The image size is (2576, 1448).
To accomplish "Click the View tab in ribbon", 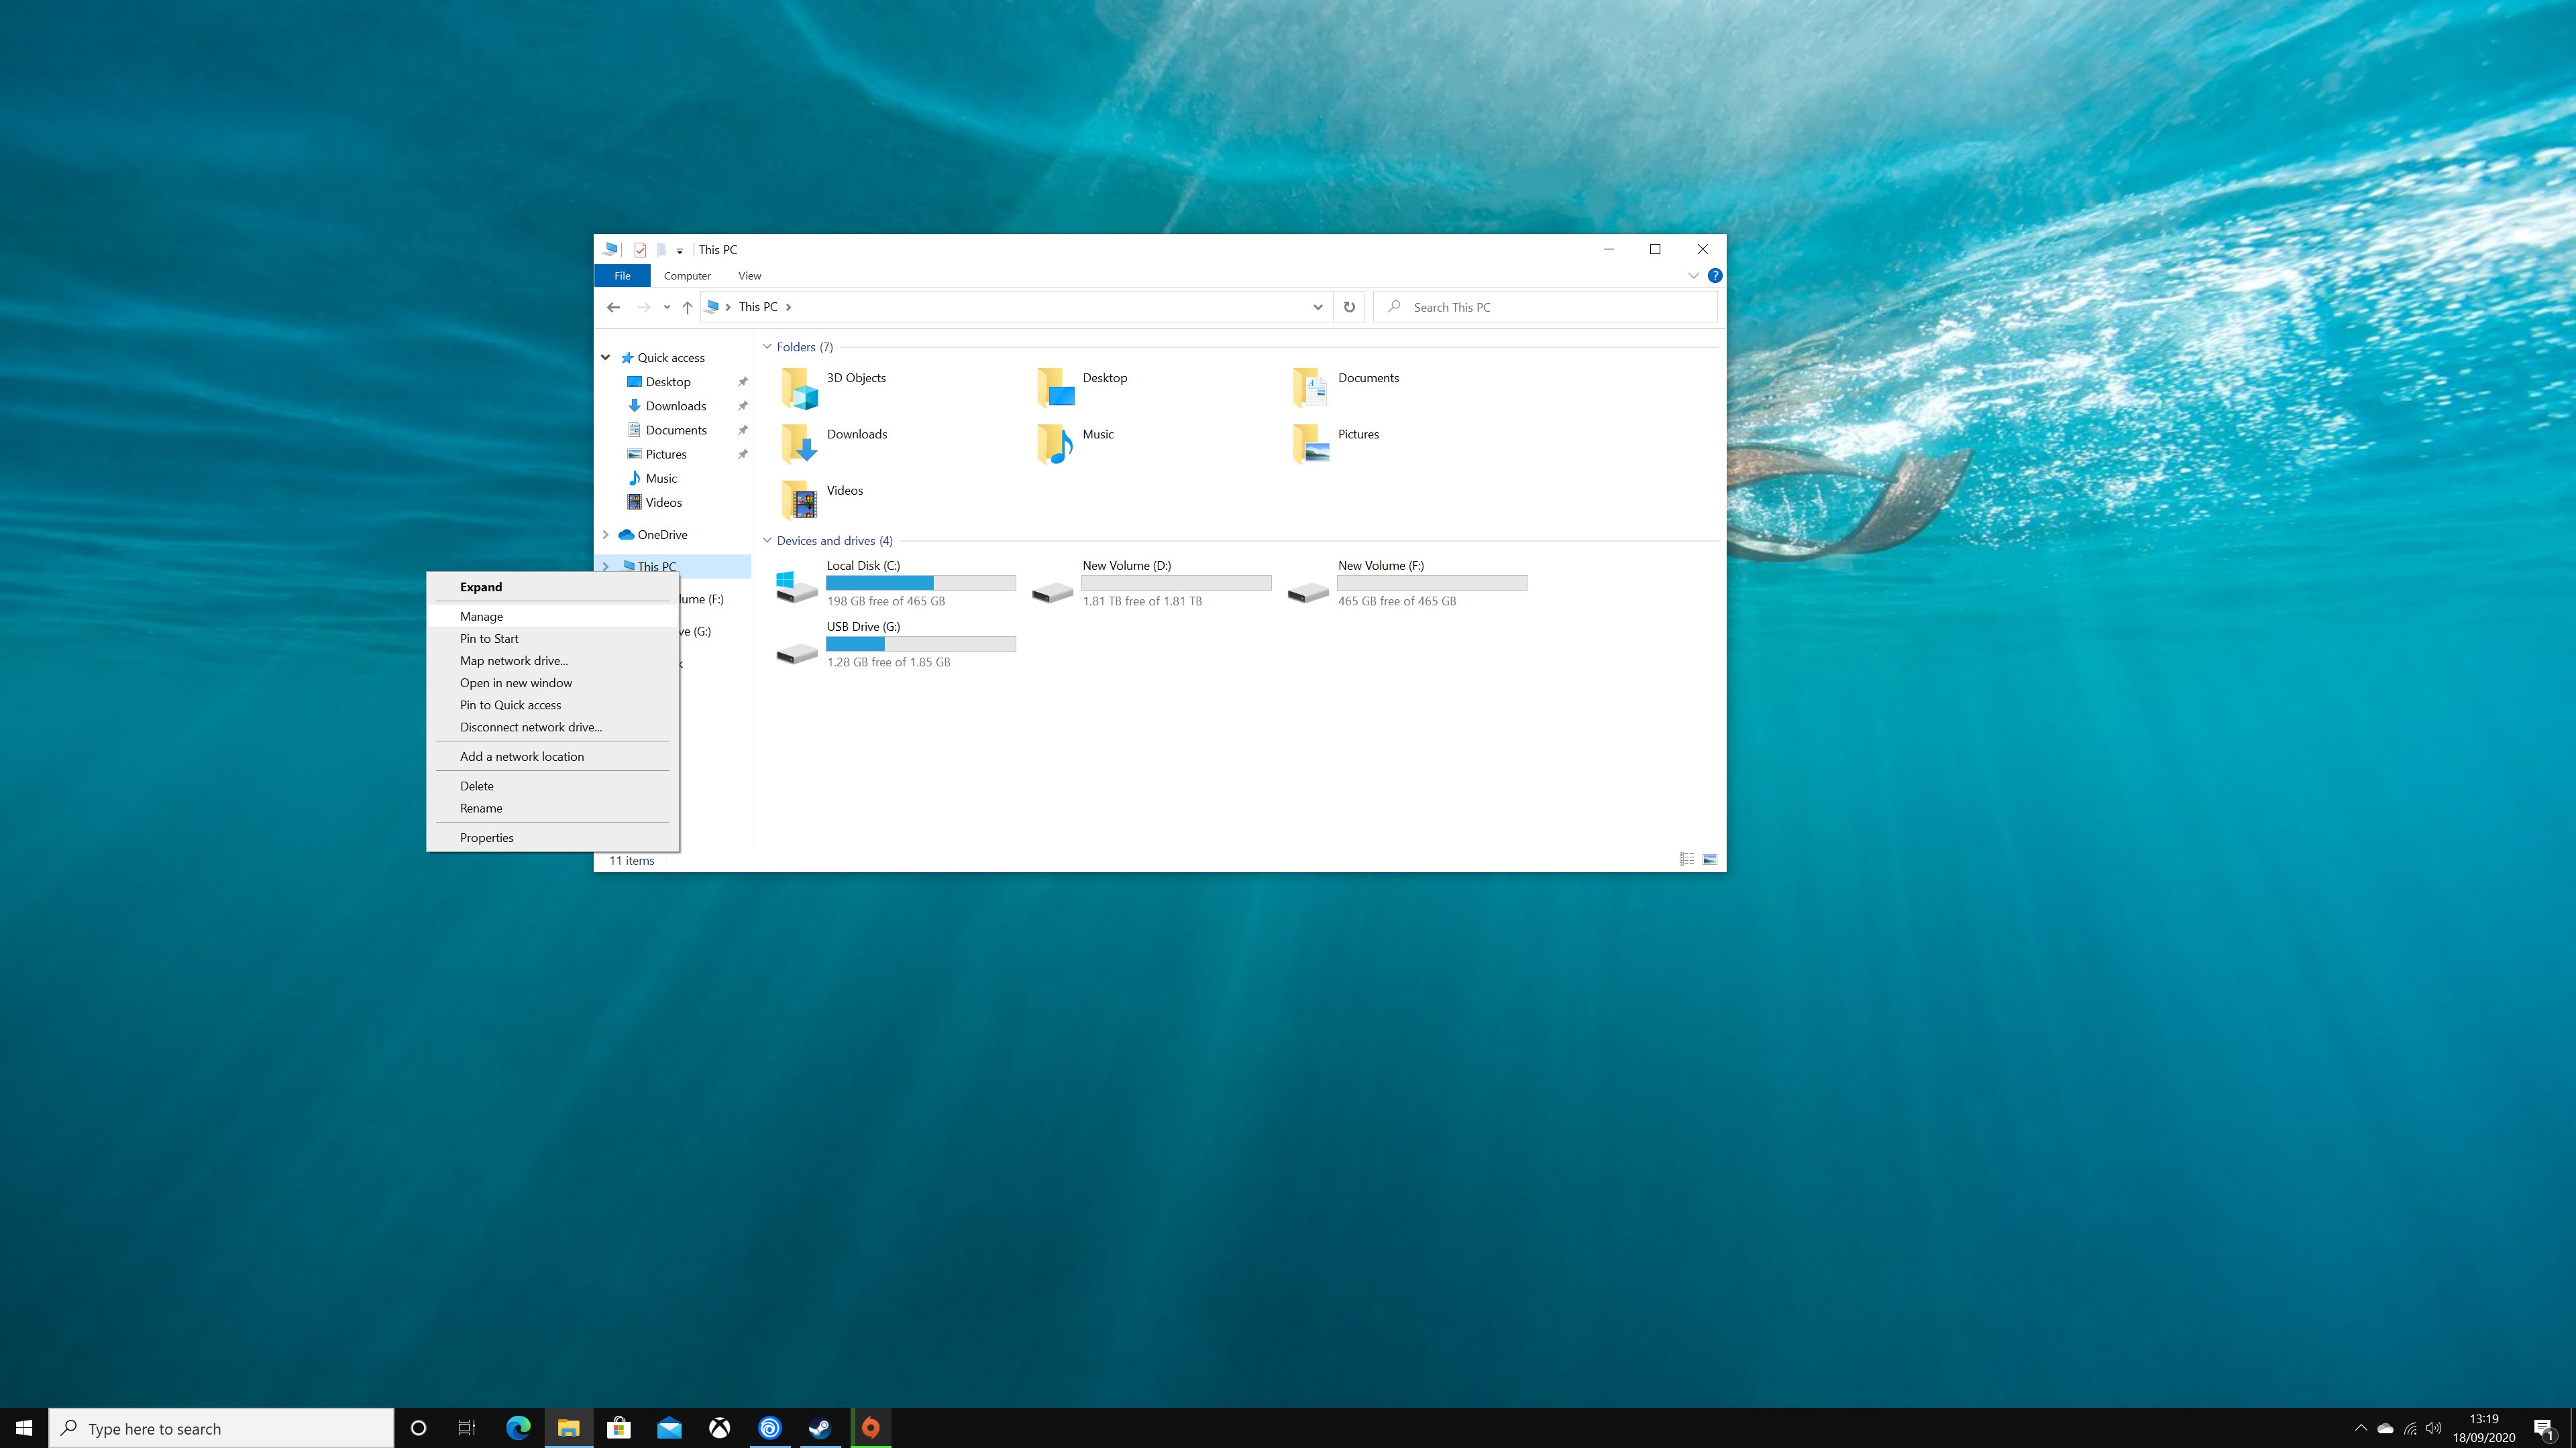I will tap(749, 276).
